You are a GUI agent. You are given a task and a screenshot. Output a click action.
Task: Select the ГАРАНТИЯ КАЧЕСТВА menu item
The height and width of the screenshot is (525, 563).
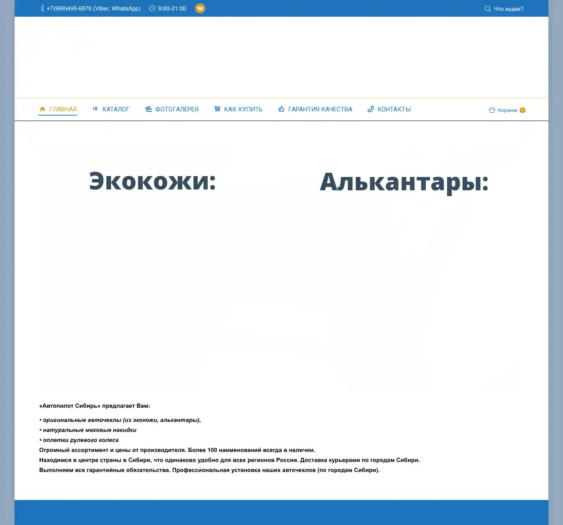click(320, 109)
